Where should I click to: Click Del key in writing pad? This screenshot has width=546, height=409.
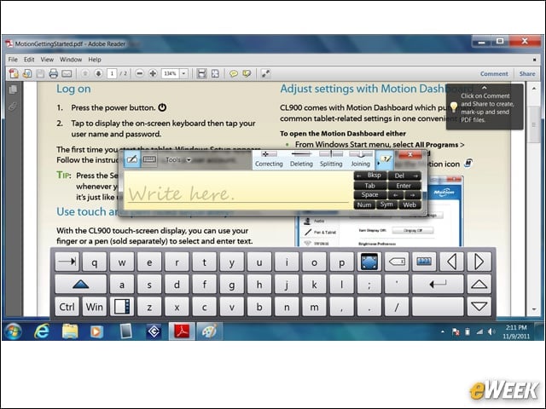pyautogui.click(x=404, y=176)
